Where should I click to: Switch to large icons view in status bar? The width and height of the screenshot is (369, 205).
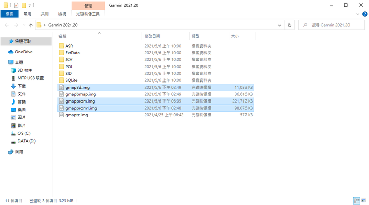click(x=364, y=201)
